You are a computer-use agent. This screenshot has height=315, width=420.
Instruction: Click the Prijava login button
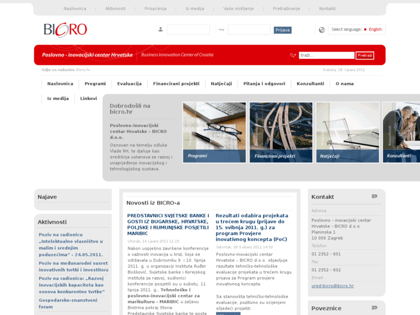[283, 30]
